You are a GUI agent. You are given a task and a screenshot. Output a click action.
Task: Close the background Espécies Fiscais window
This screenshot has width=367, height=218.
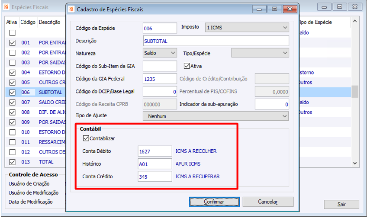[x=355, y=7]
